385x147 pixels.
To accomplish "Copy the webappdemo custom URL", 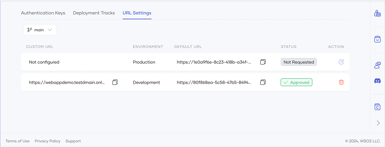I will tap(115, 82).
